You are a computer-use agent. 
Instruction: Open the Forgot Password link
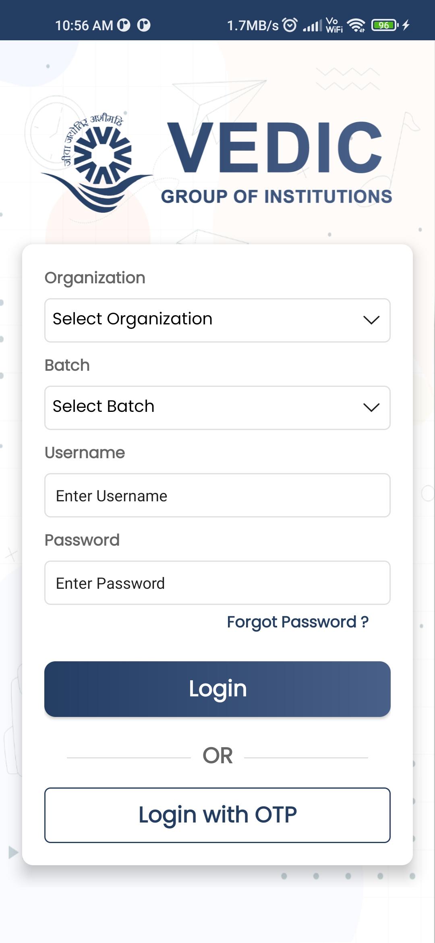tap(298, 622)
